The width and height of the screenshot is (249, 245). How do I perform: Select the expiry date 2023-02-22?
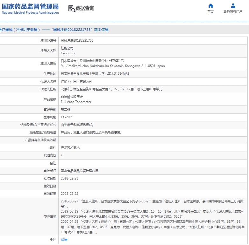pyautogui.click(x=69, y=194)
